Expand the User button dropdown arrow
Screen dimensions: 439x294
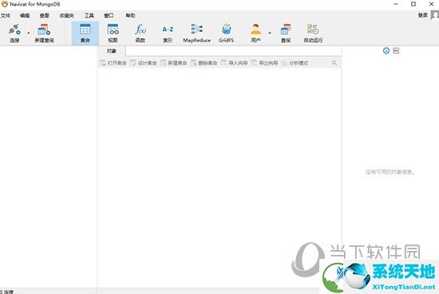pyautogui.click(x=270, y=33)
